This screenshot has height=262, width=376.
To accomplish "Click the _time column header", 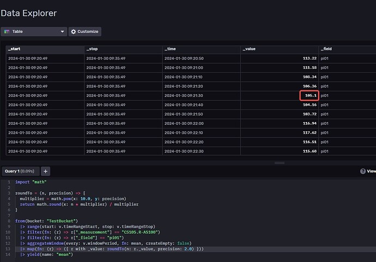I will [202, 49].
